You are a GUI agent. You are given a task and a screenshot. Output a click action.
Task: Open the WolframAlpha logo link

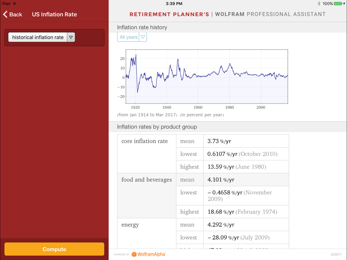point(148,254)
